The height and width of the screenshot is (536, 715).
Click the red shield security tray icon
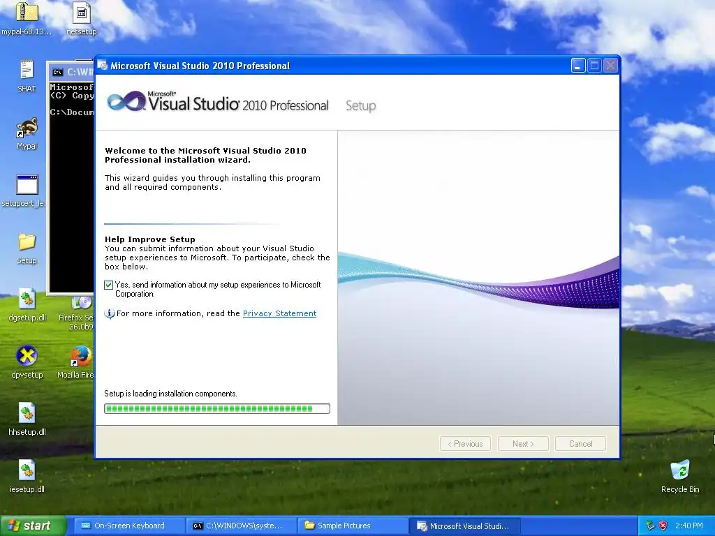click(663, 526)
